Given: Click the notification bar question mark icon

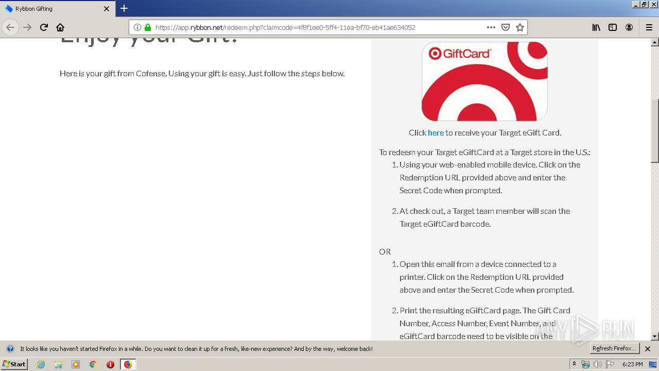Looking at the screenshot, I should point(10,349).
